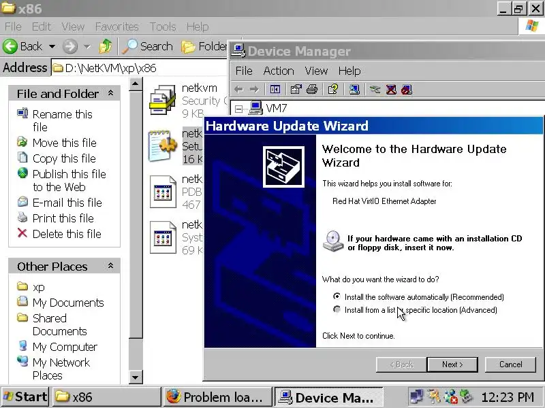Click the task pane scrollbar down arrow

tap(136, 377)
